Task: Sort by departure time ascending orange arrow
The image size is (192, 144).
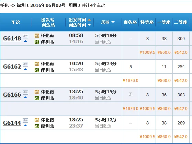Action: tap(89, 20)
